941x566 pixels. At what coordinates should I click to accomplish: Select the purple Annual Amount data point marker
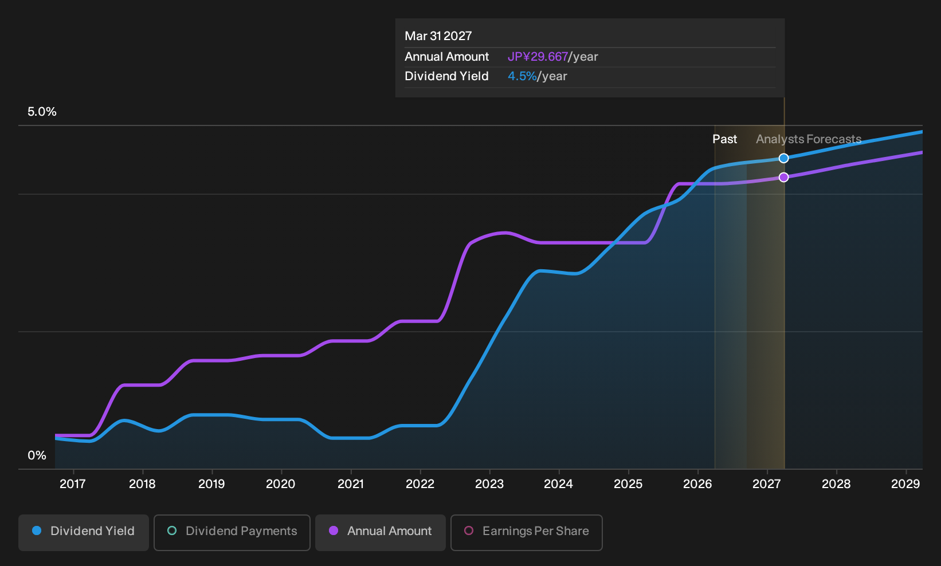pos(783,178)
